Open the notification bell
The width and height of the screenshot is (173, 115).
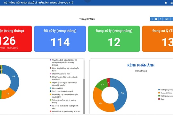(x=166, y=3)
